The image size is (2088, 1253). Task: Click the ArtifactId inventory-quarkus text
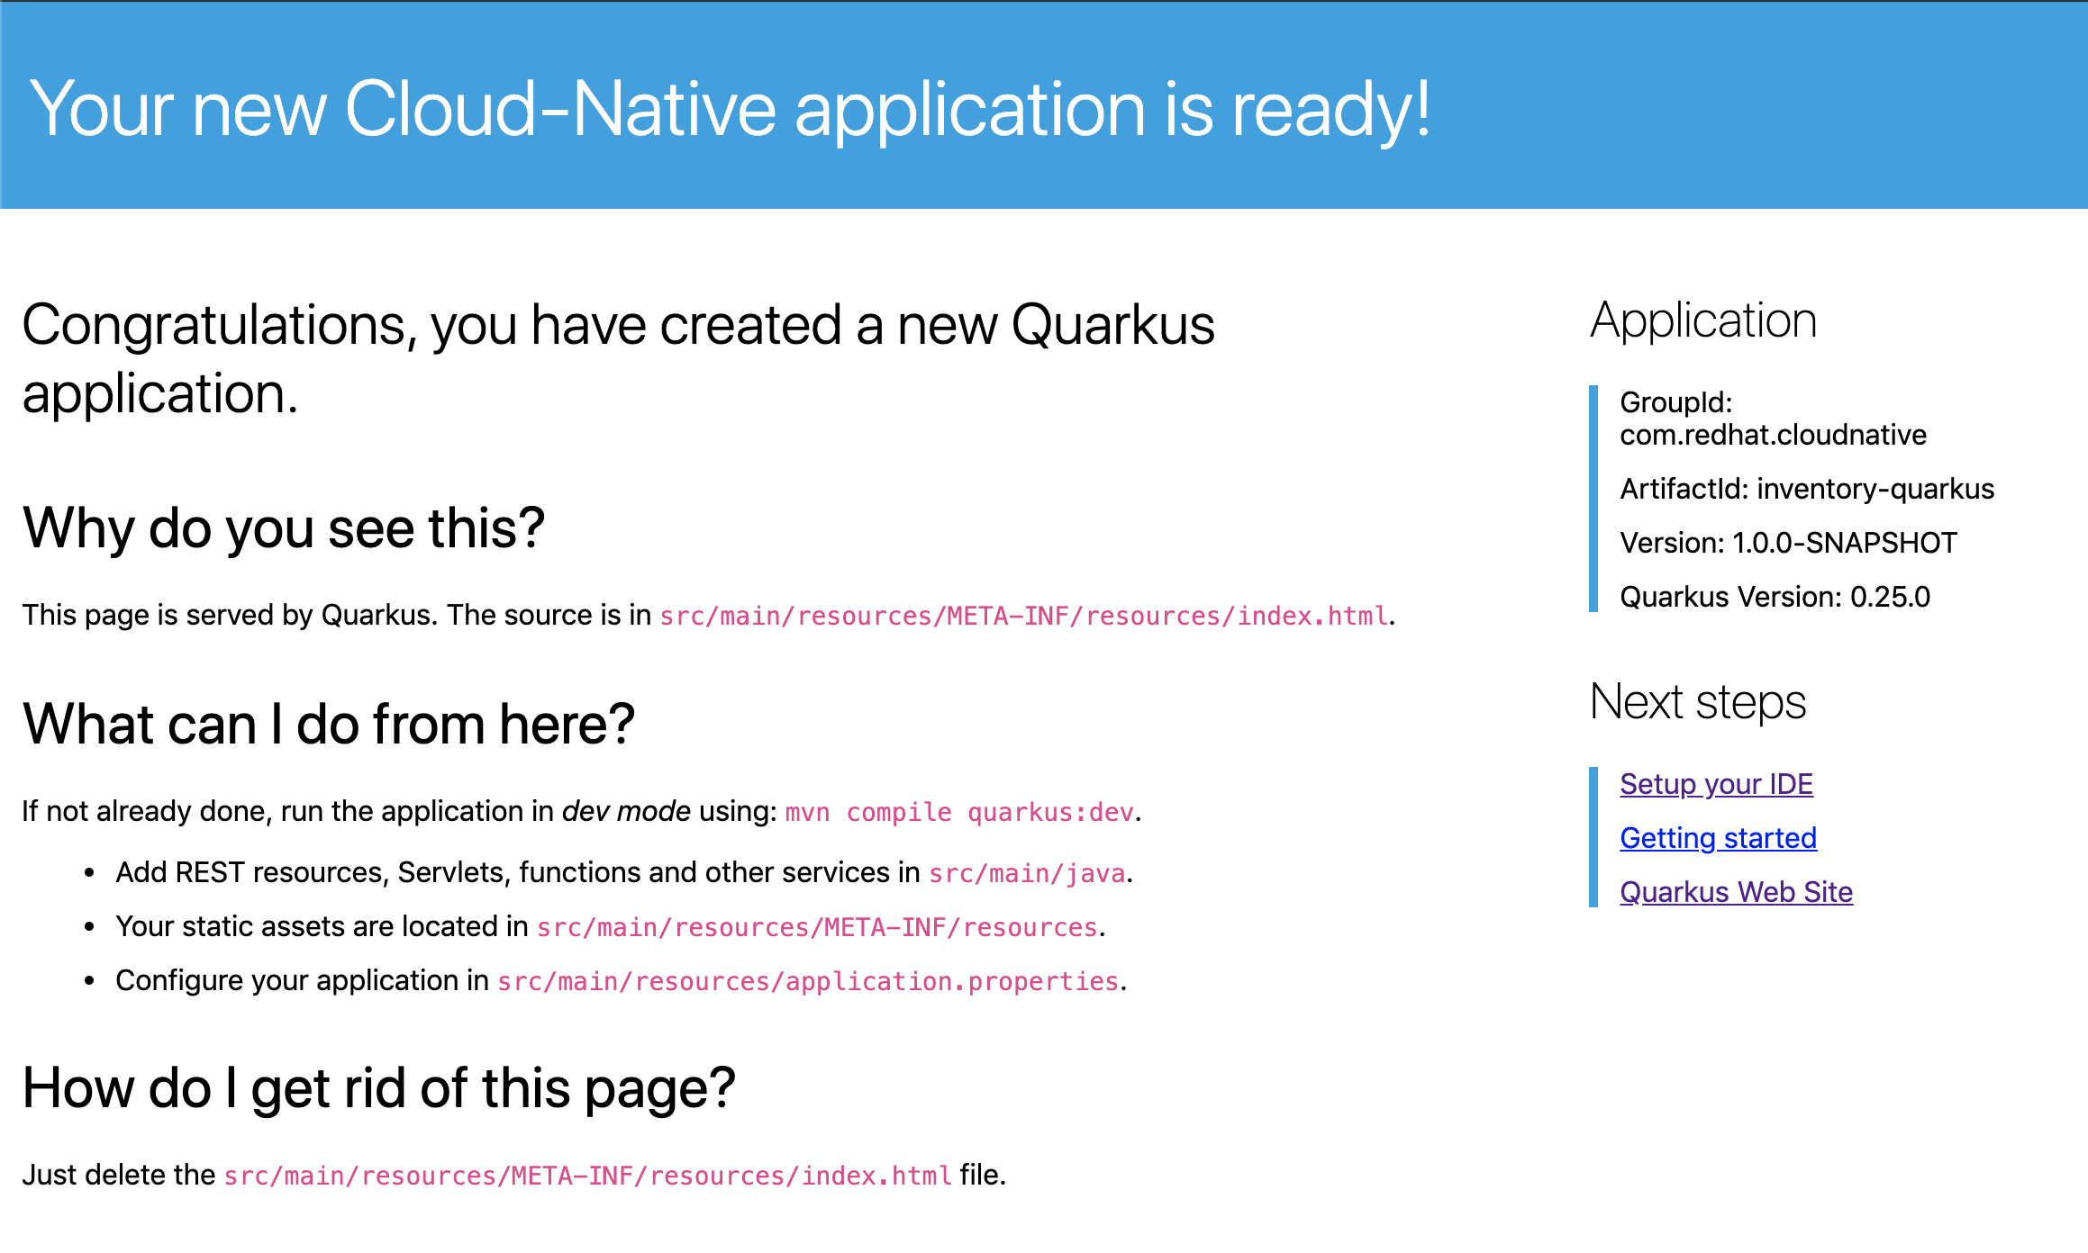click(1806, 489)
